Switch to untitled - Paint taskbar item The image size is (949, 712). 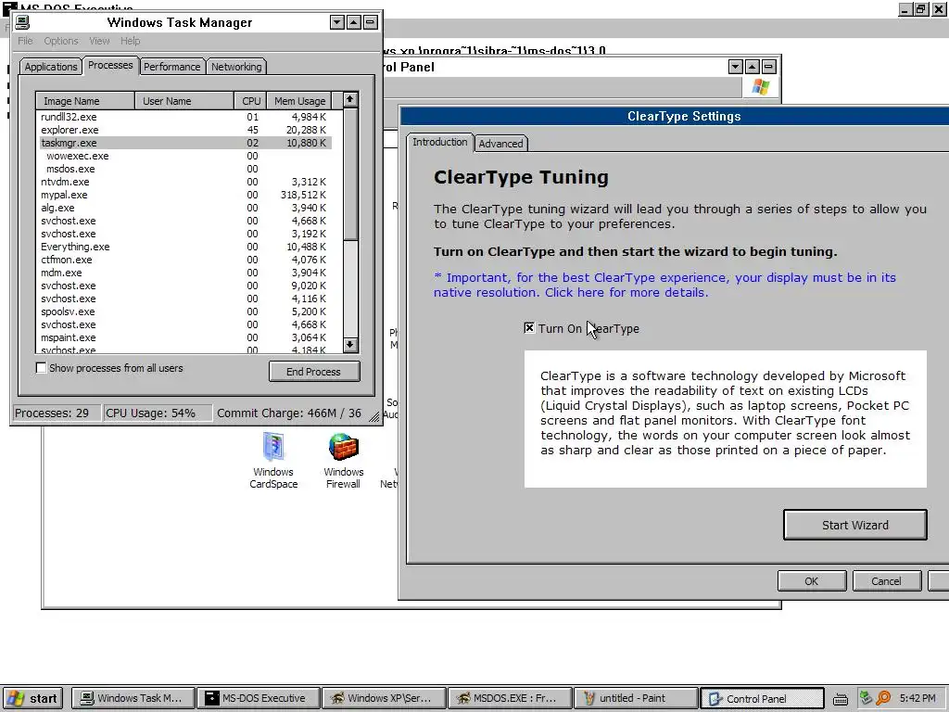pyautogui.click(x=635, y=698)
